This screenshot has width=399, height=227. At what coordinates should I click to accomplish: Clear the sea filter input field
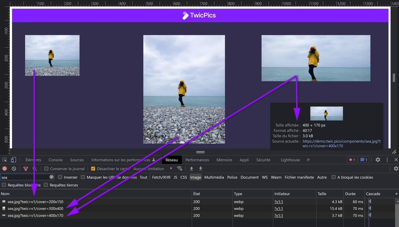52,177
